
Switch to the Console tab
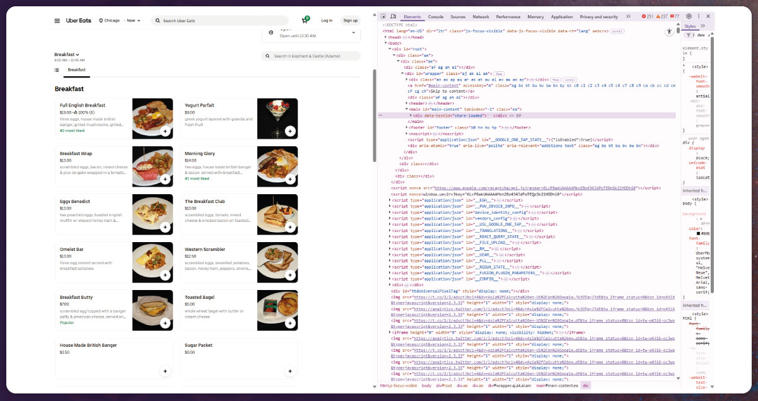[x=436, y=17]
